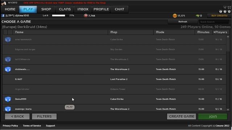Click the [Europe] DarkDruid server label

click(25, 27)
